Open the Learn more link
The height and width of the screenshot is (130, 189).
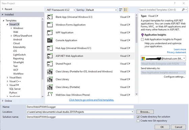[180, 49]
